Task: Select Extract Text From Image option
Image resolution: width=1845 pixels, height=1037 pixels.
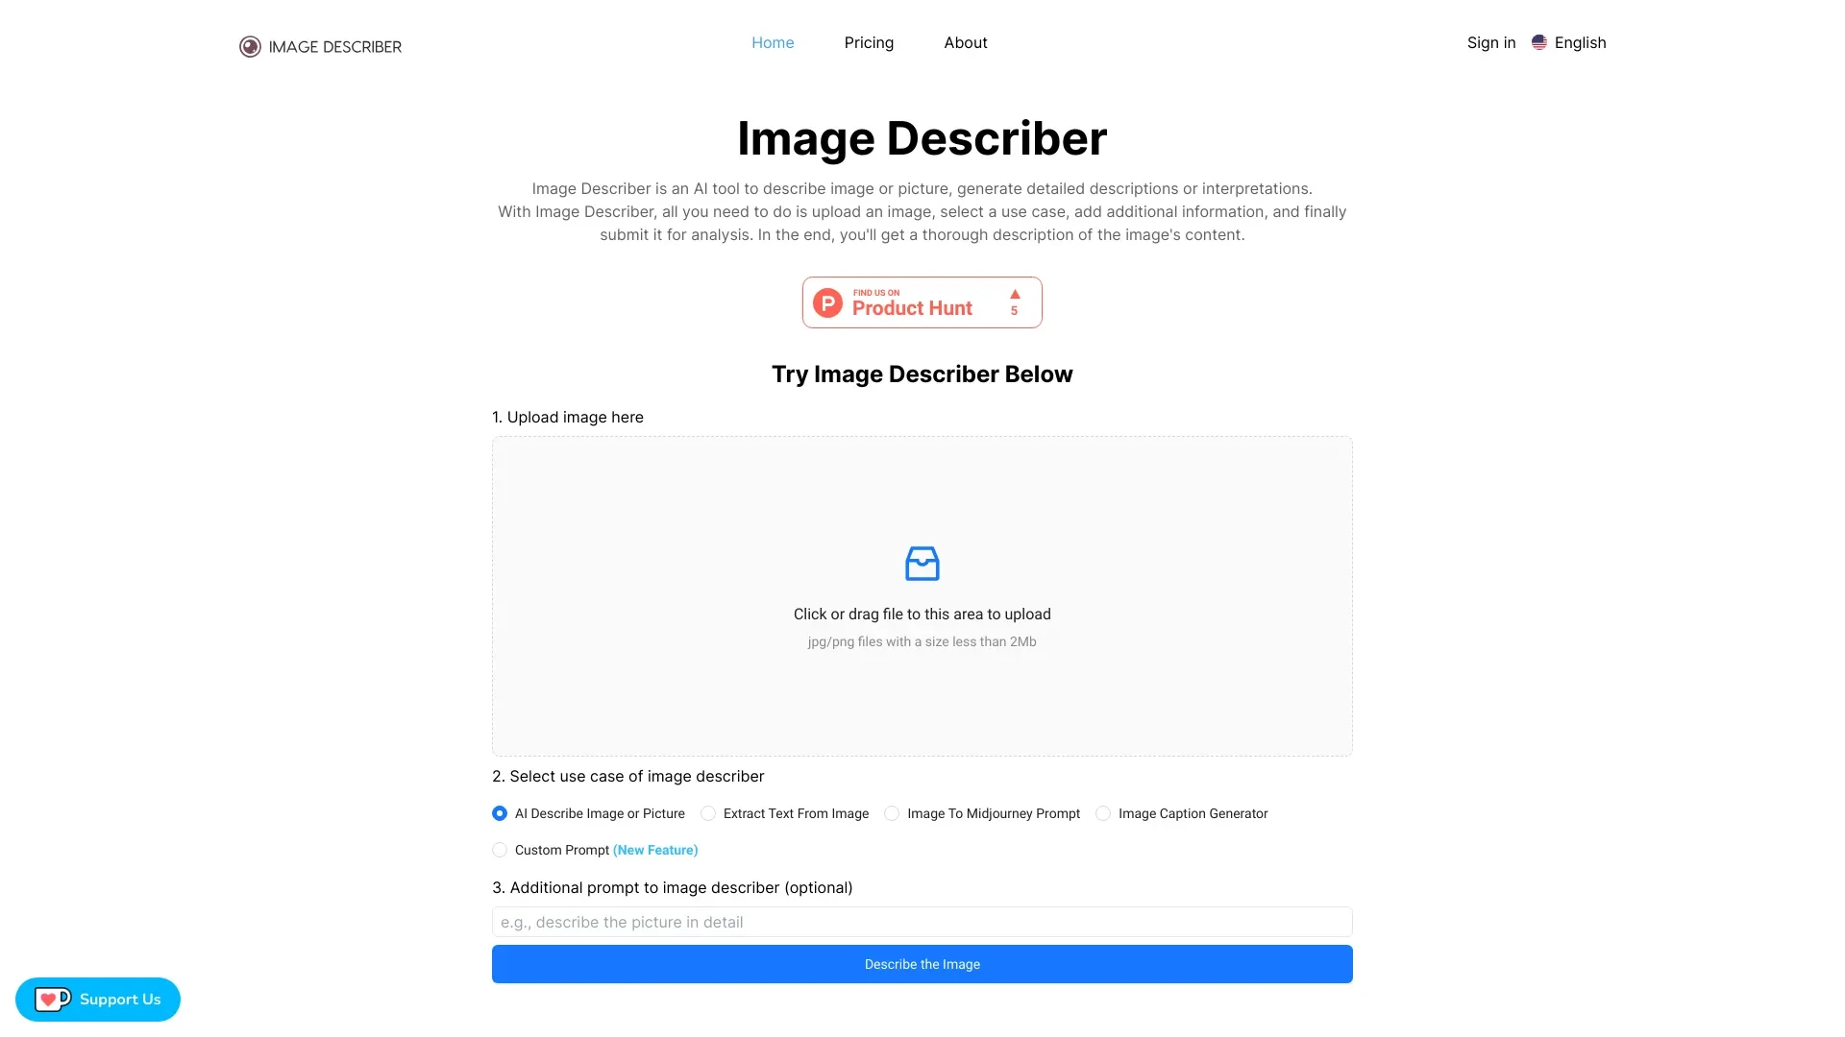Action: 708,813
